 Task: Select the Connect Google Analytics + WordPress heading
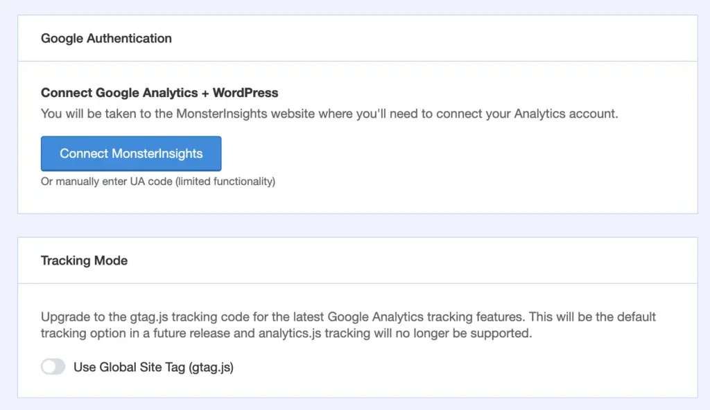159,92
